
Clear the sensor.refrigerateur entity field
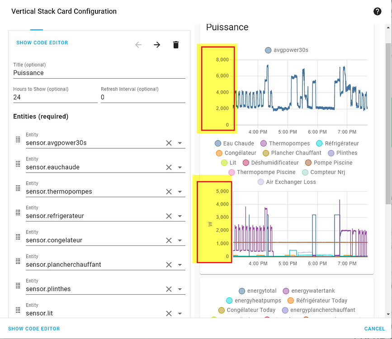click(169, 216)
